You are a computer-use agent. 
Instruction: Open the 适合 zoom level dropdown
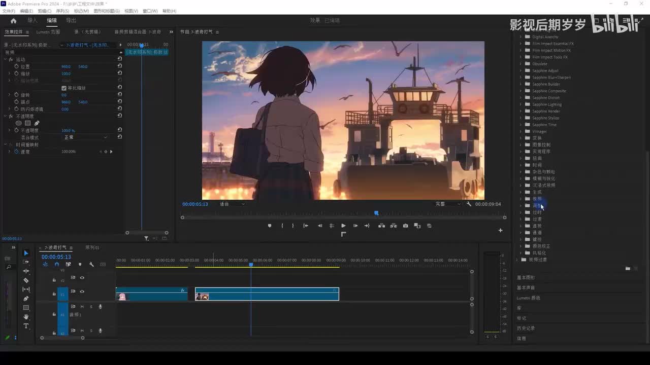click(232, 204)
